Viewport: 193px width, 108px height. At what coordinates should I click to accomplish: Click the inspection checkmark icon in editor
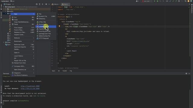(189, 7)
